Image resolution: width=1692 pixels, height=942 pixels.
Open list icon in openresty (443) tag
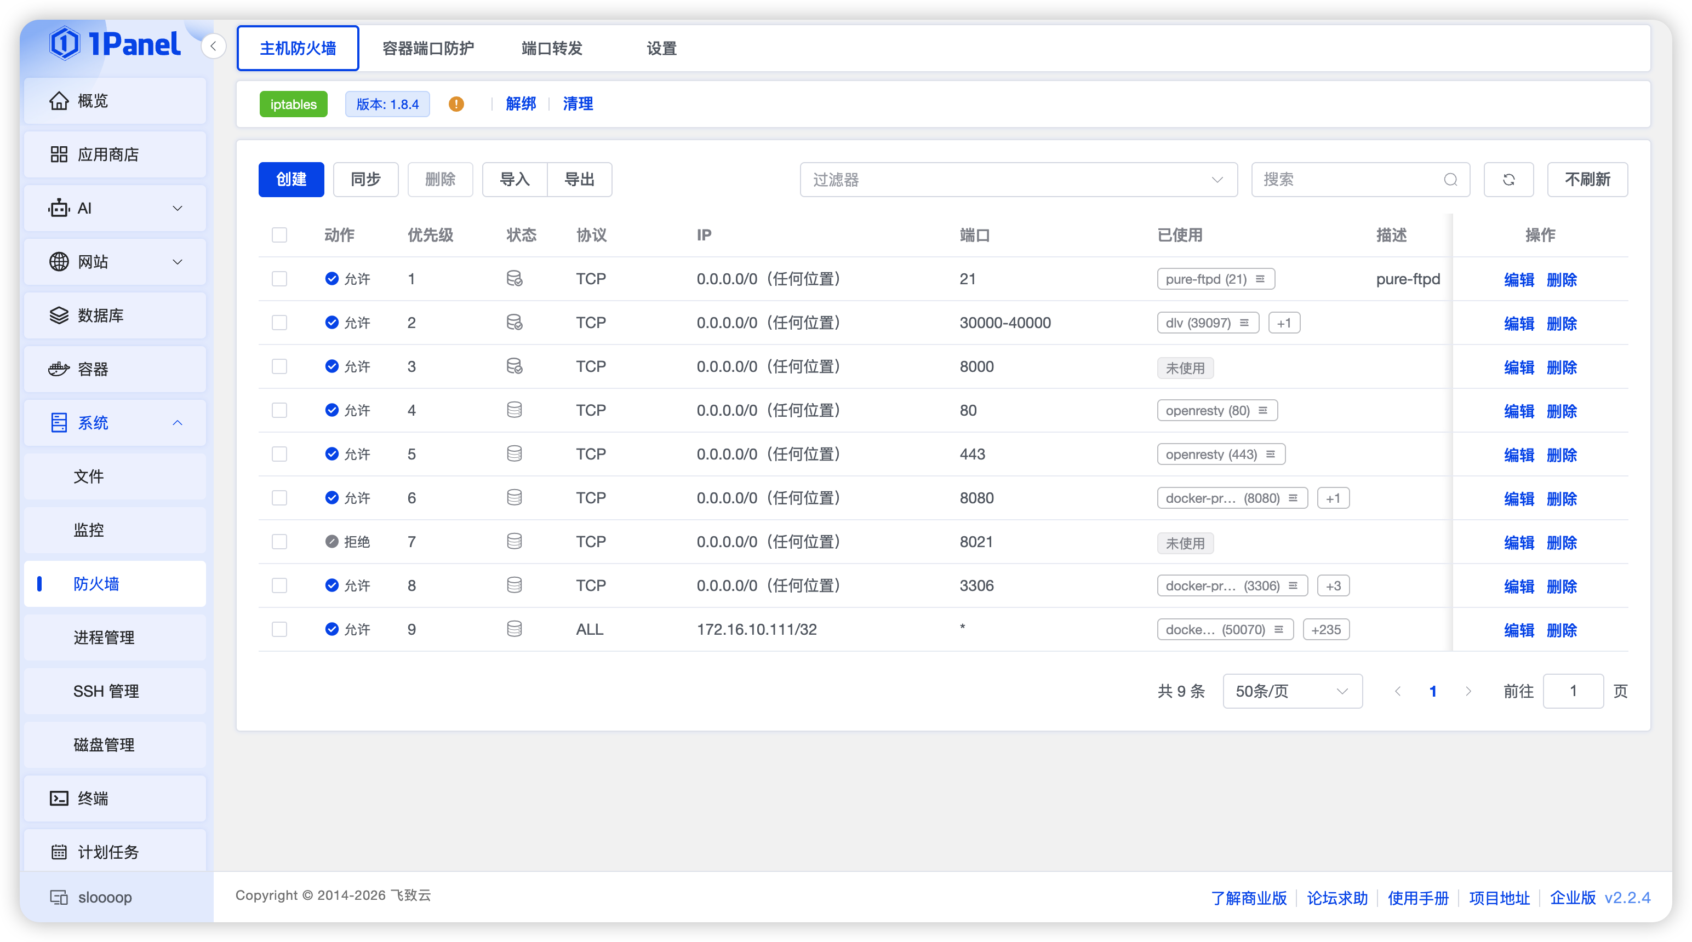tap(1271, 454)
